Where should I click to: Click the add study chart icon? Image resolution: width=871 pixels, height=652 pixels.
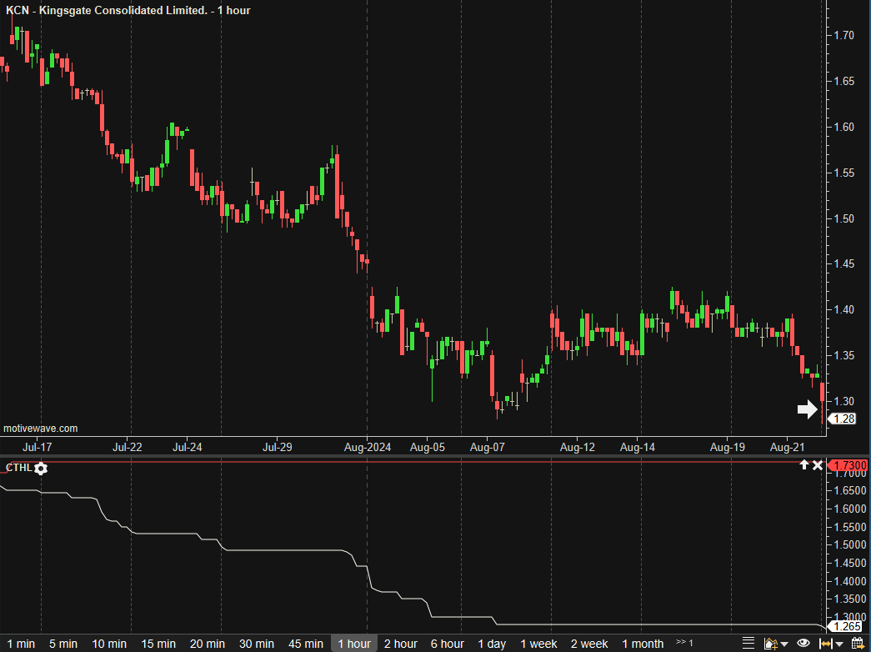(769, 643)
